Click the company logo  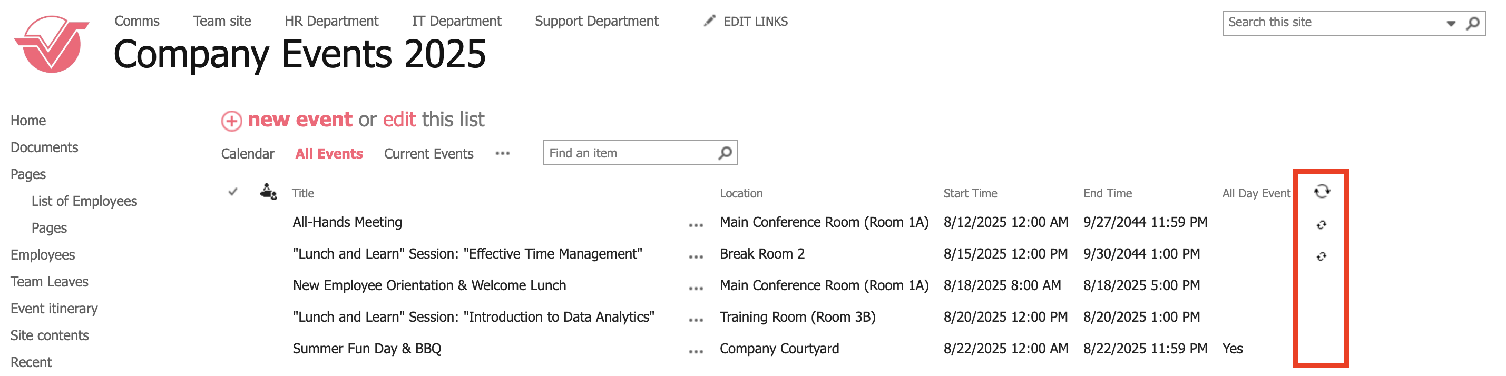(x=52, y=44)
